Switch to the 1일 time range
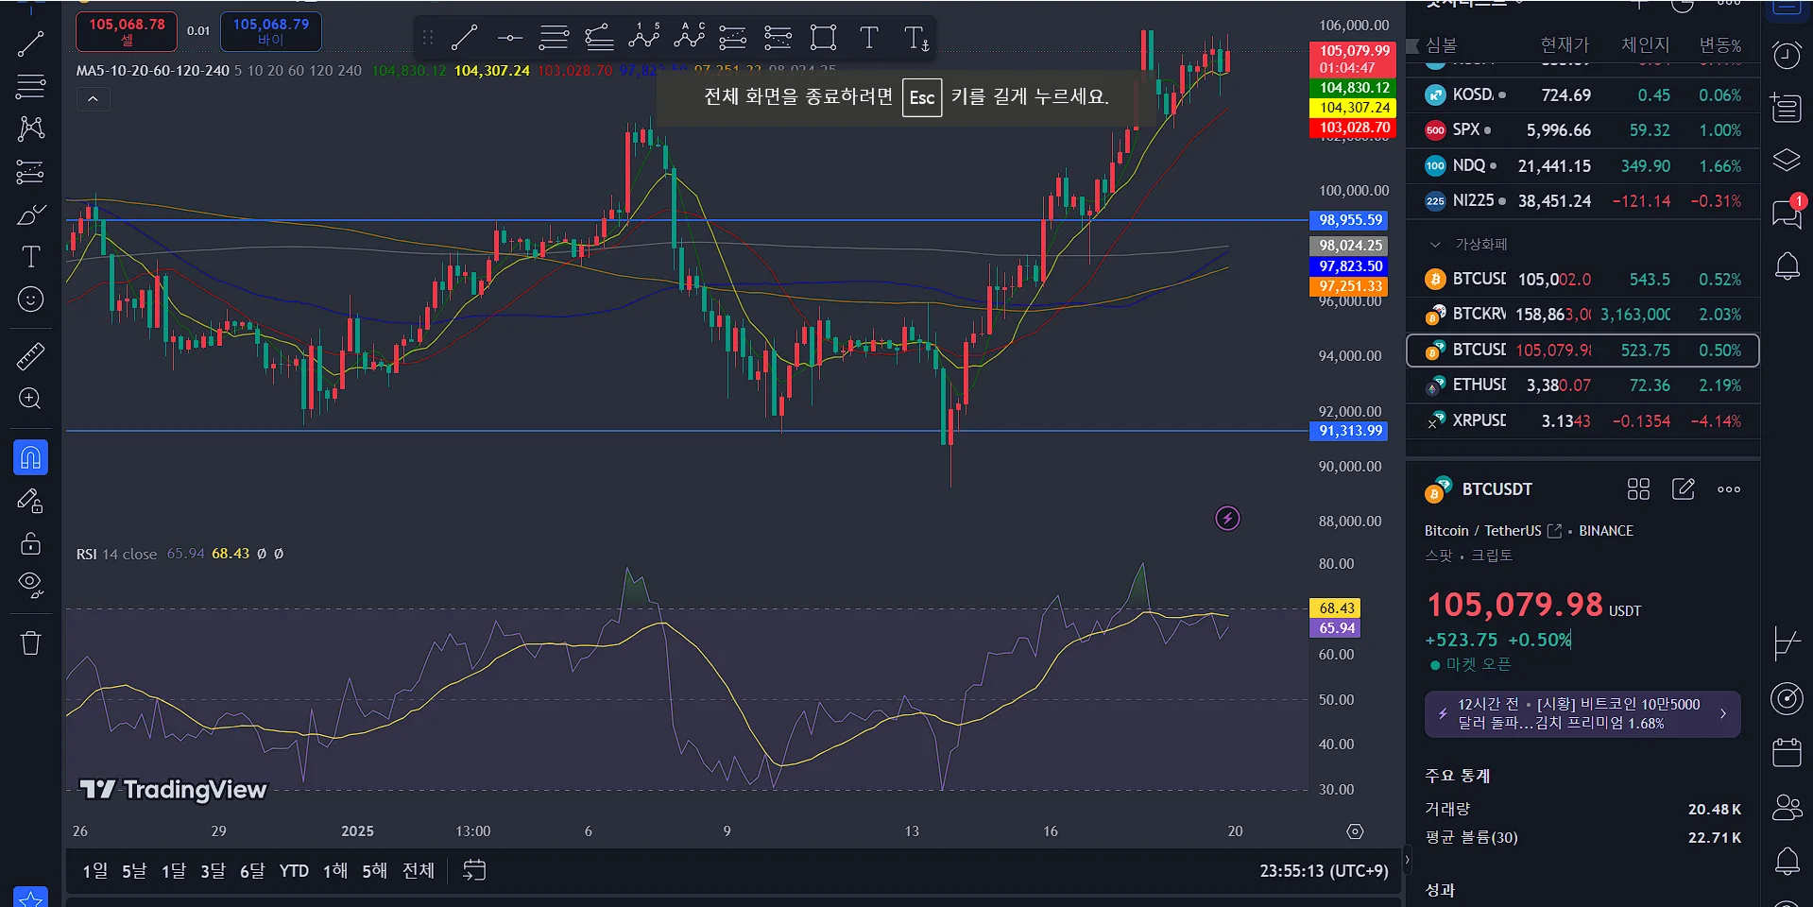Screen dimensions: 1813x907 [95, 870]
